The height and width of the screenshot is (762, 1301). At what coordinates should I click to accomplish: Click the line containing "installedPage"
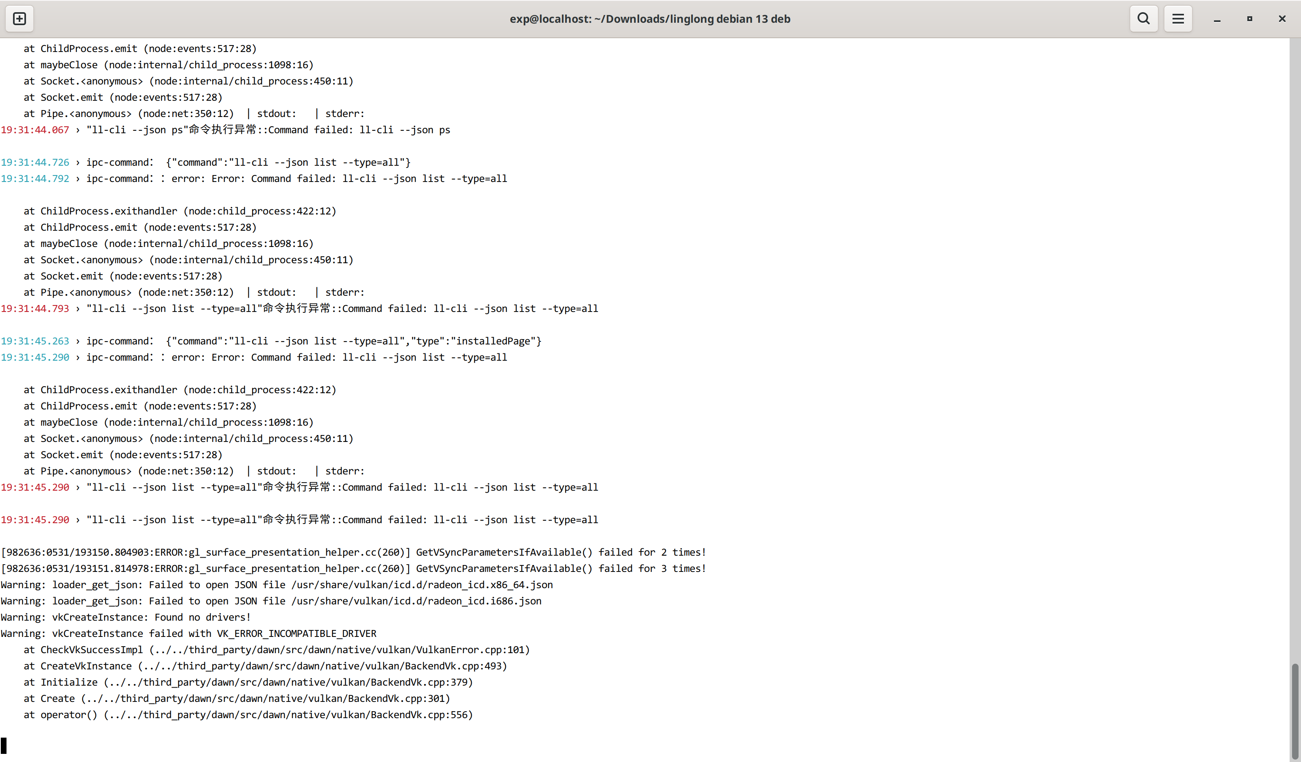click(271, 341)
